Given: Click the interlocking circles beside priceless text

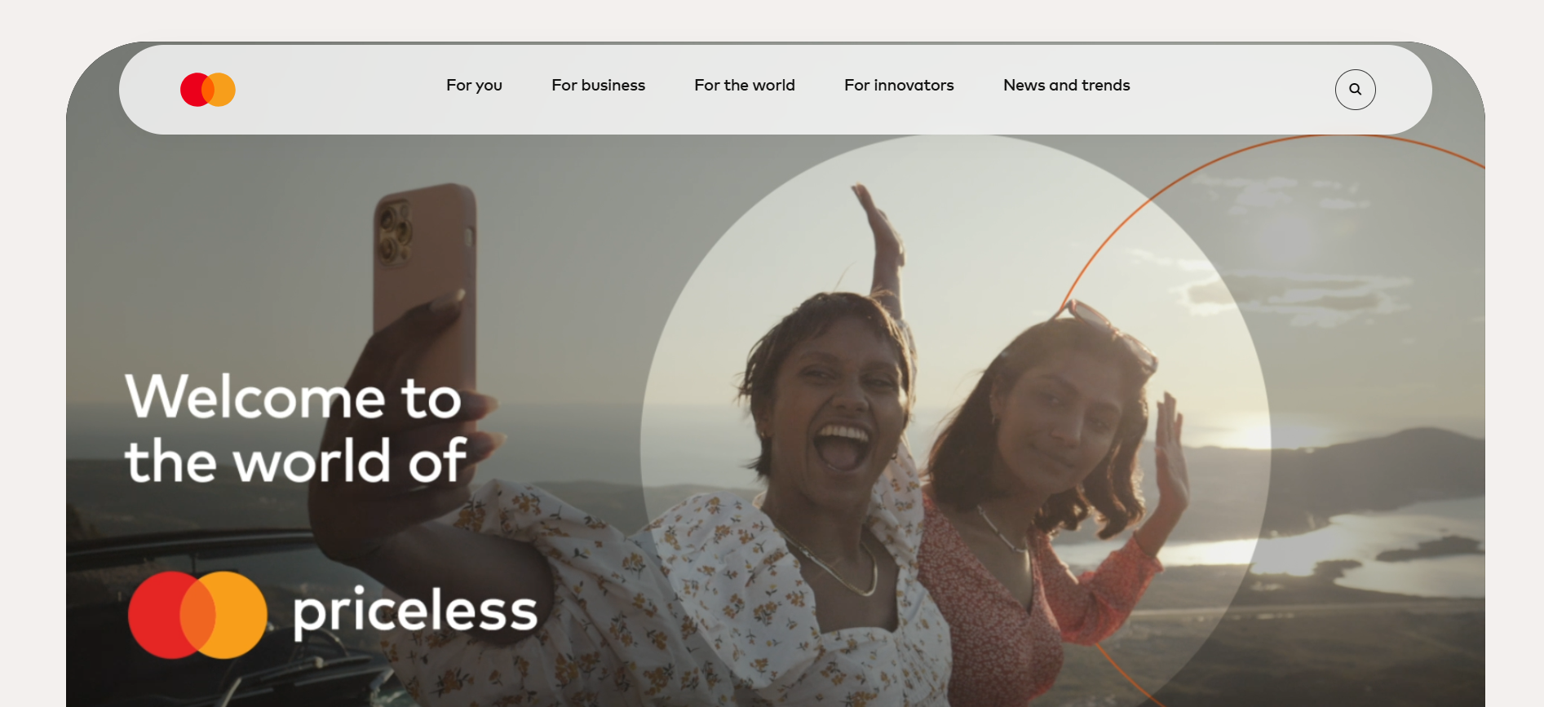Looking at the screenshot, I should [198, 614].
